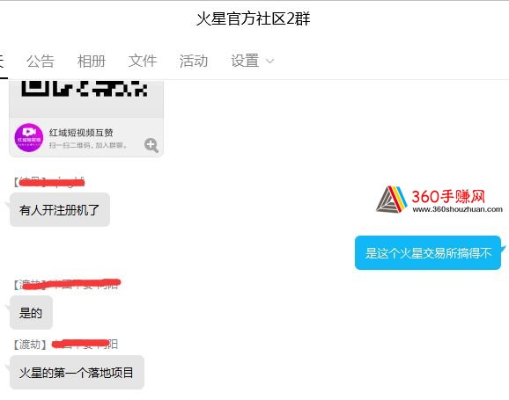Open the 公告 tab
This screenshot has width=509, height=400.
click(41, 61)
